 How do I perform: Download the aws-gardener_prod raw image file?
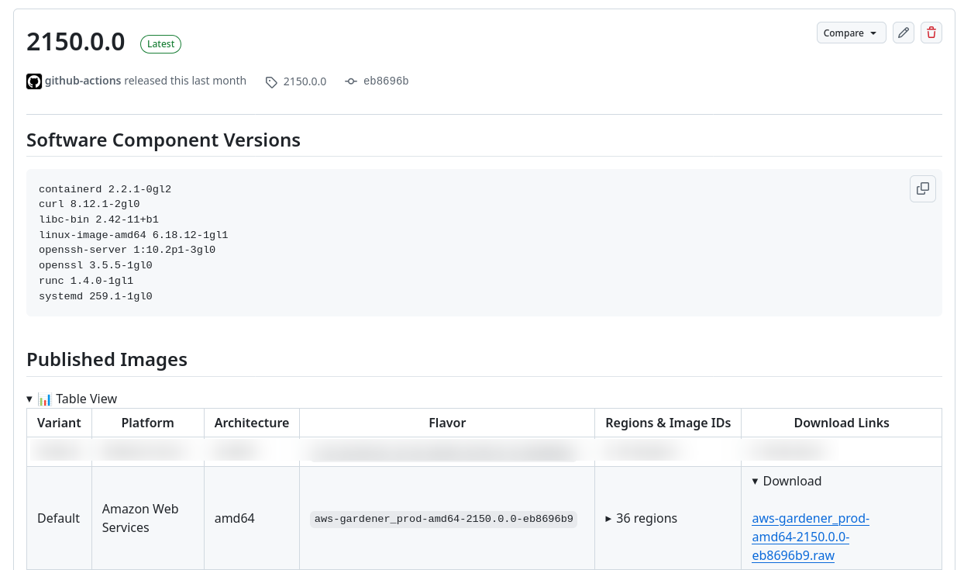811,537
